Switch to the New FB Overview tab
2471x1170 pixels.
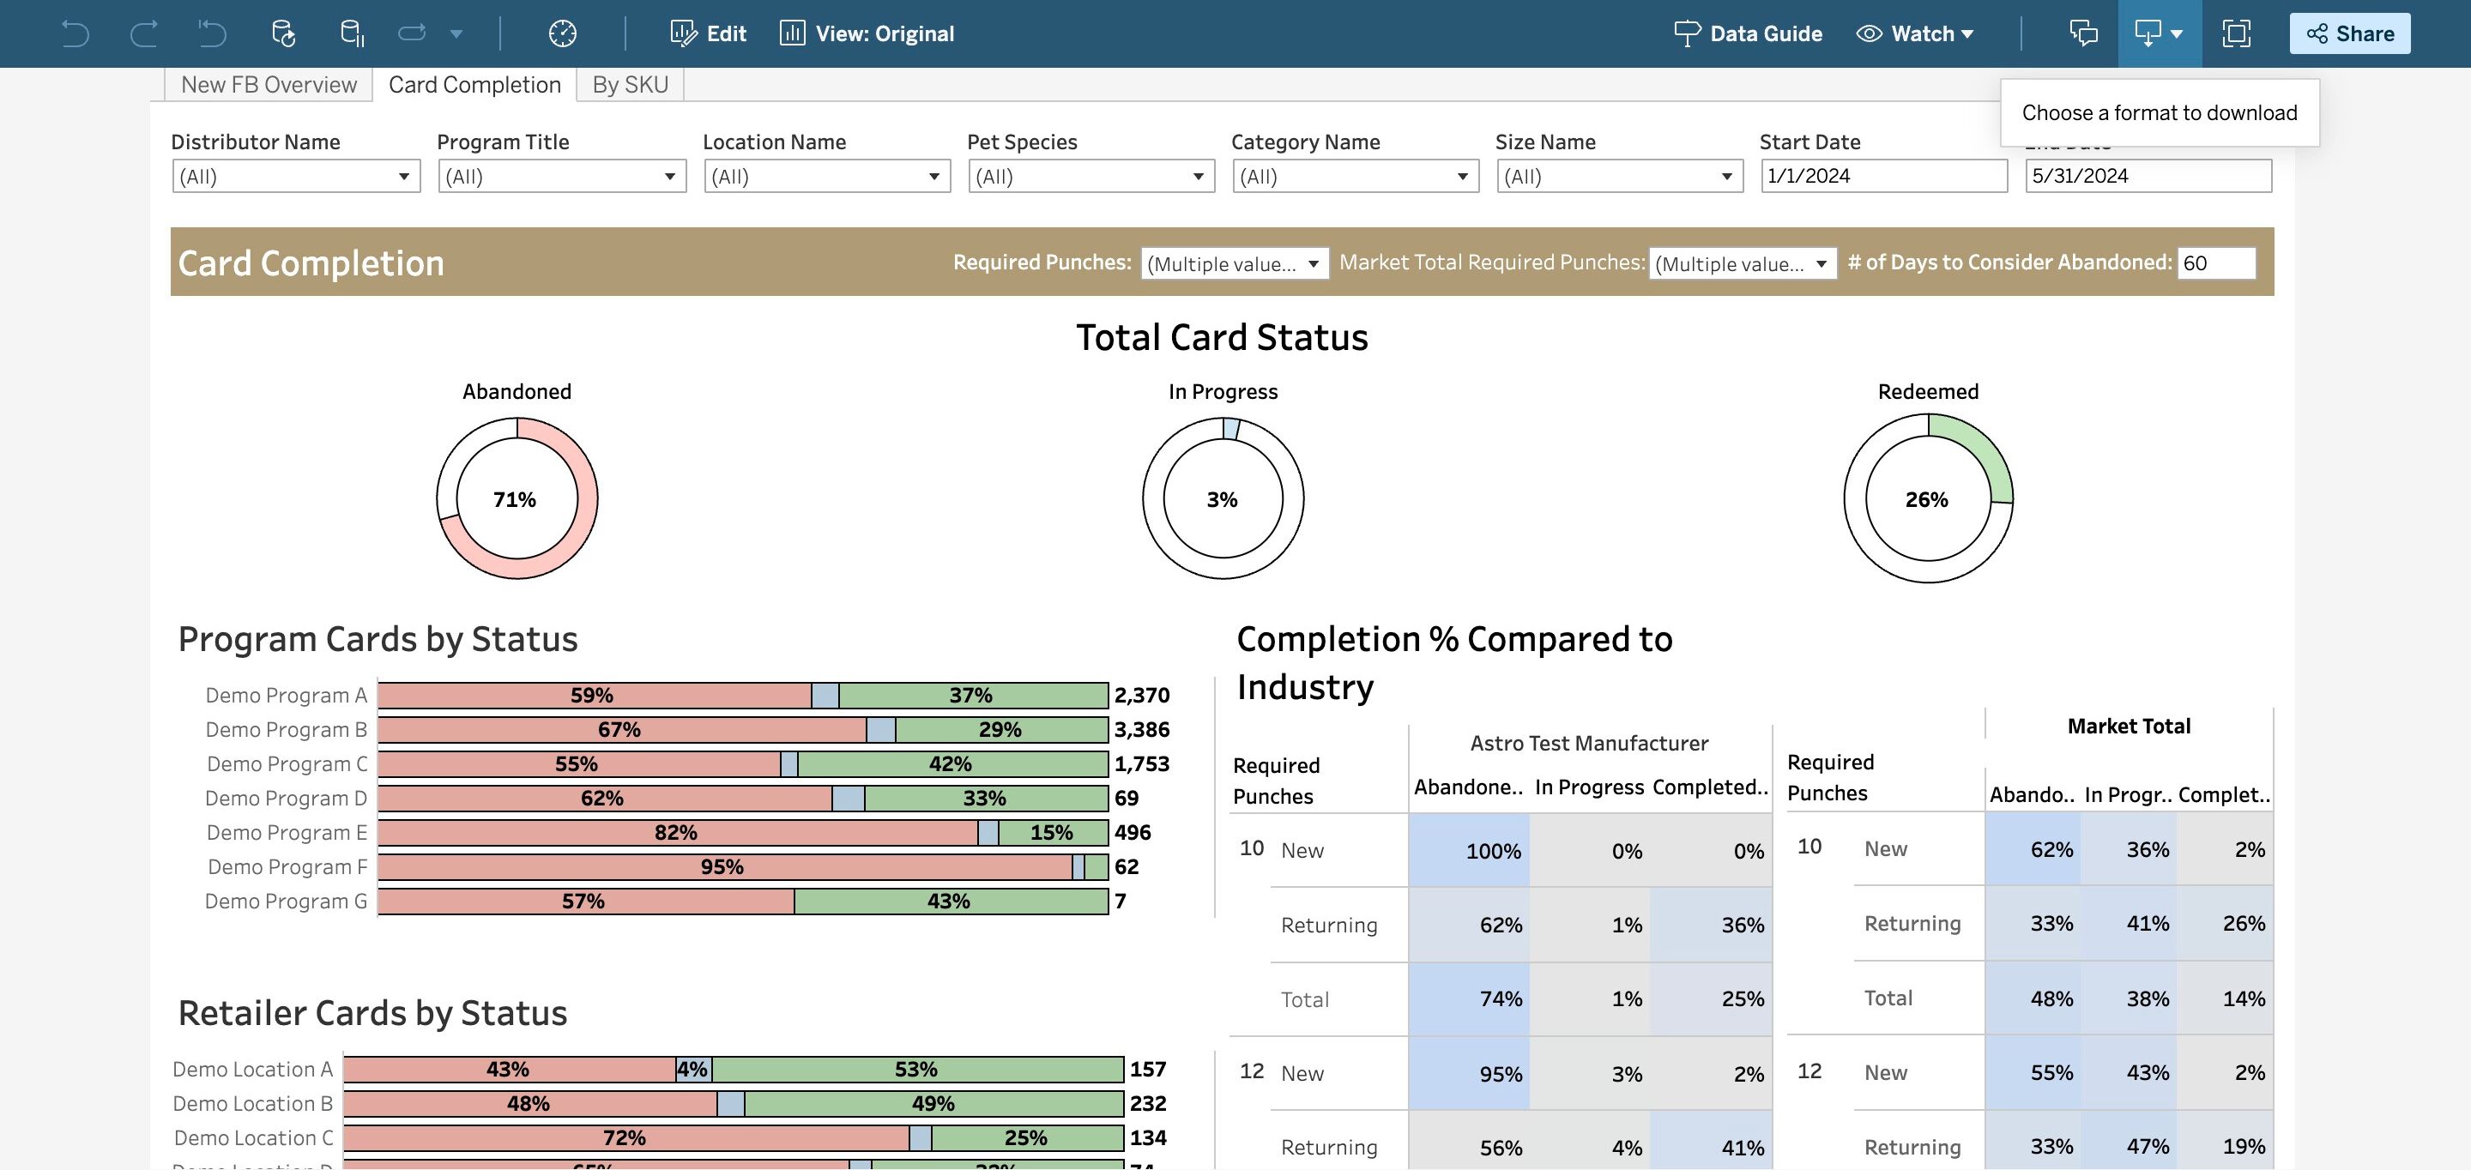269,84
